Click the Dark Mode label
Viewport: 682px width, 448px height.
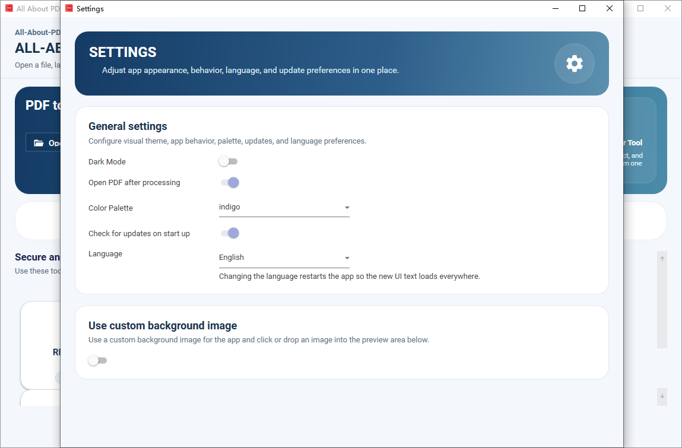(x=107, y=162)
